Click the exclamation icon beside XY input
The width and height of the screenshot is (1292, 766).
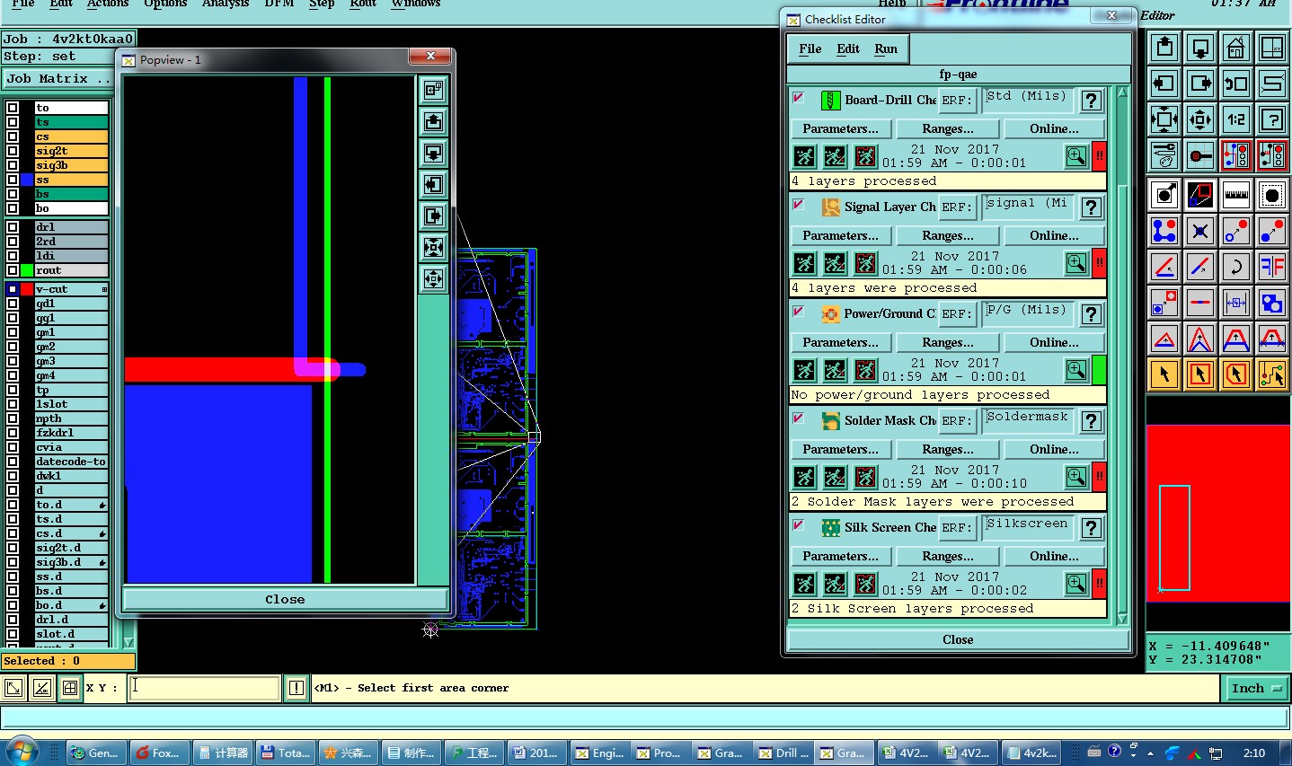coord(296,688)
